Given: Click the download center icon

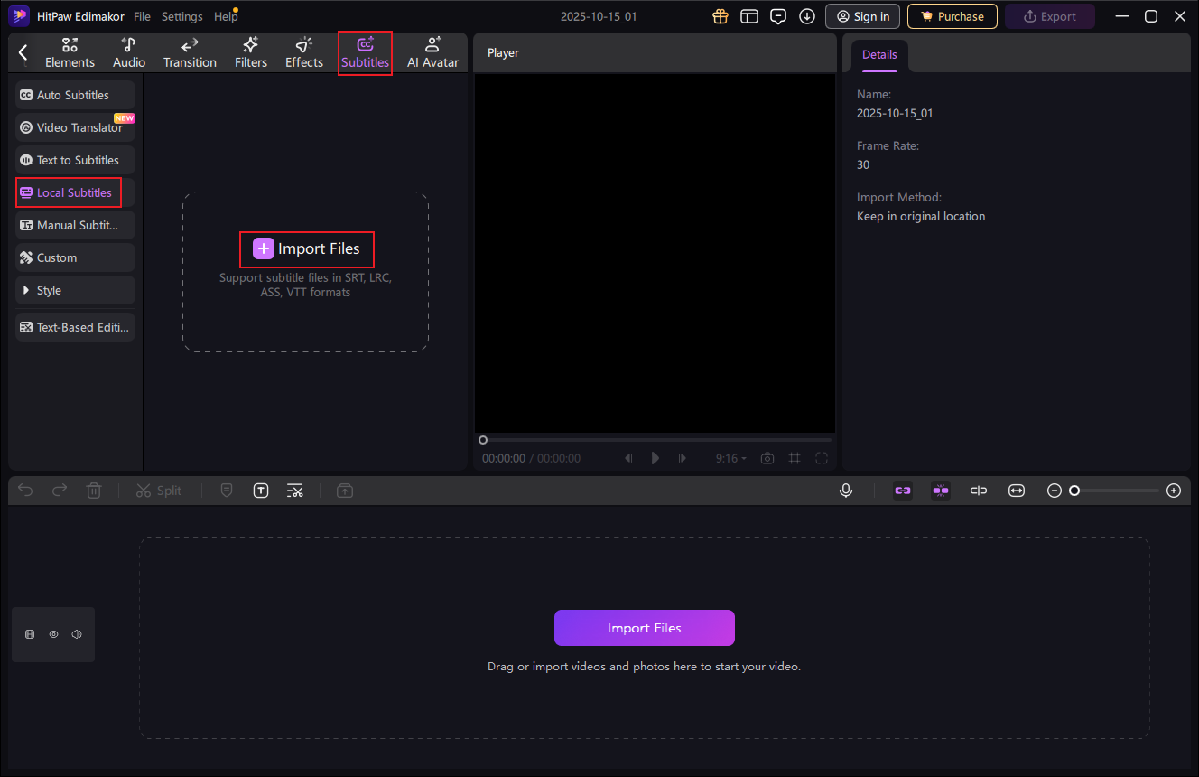Looking at the screenshot, I should click(806, 16).
